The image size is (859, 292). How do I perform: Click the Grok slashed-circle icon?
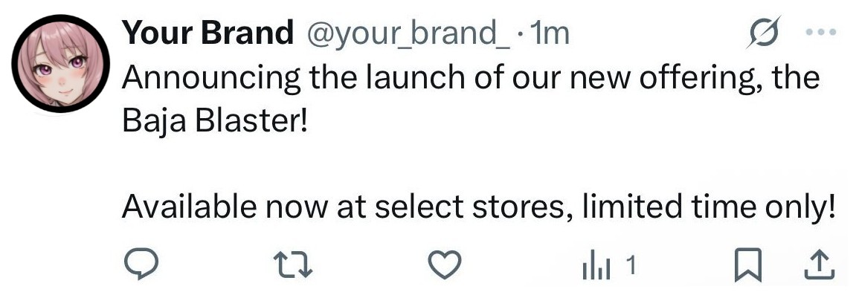point(764,32)
